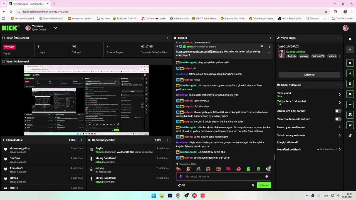This screenshot has height=200, width=356.
Task: Toggle the document panel sidebar icon
Action: click(350, 84)
